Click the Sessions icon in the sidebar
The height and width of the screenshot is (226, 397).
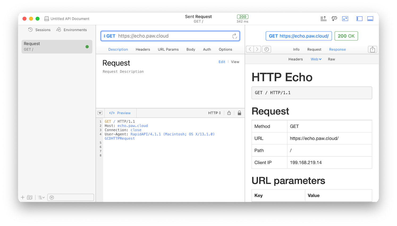(30, 30)
